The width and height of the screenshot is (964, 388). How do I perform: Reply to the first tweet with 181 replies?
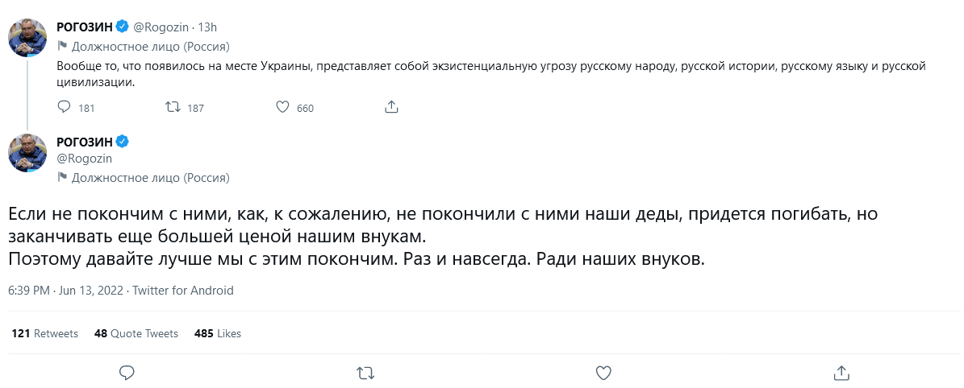tap(66, 107)
